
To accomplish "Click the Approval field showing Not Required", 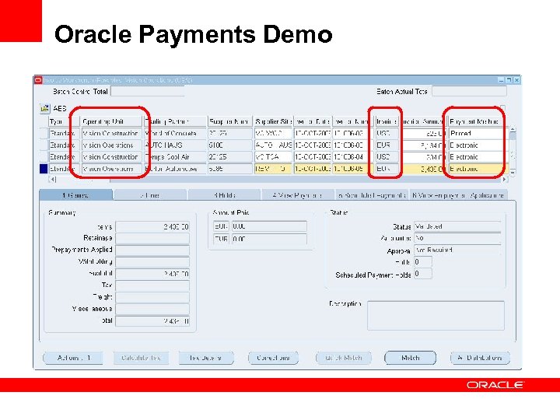I will [x=457, y=250].
